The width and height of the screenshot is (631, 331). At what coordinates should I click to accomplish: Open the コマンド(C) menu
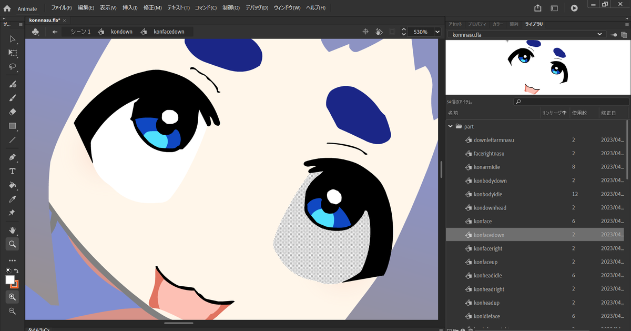[x=206, y=8]
